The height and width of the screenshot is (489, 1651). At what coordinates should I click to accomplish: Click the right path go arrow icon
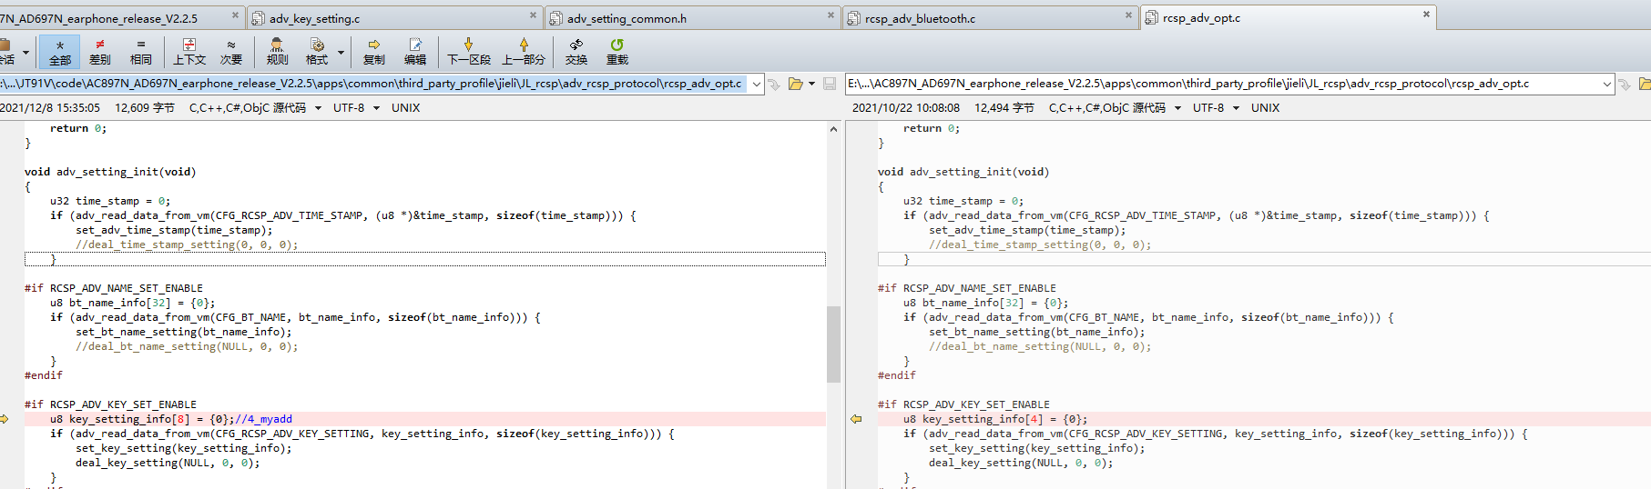tap(1624, 84)
